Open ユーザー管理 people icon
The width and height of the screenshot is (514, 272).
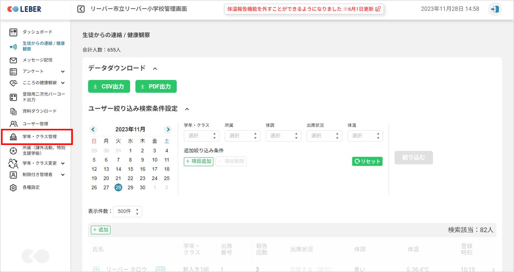13,124
